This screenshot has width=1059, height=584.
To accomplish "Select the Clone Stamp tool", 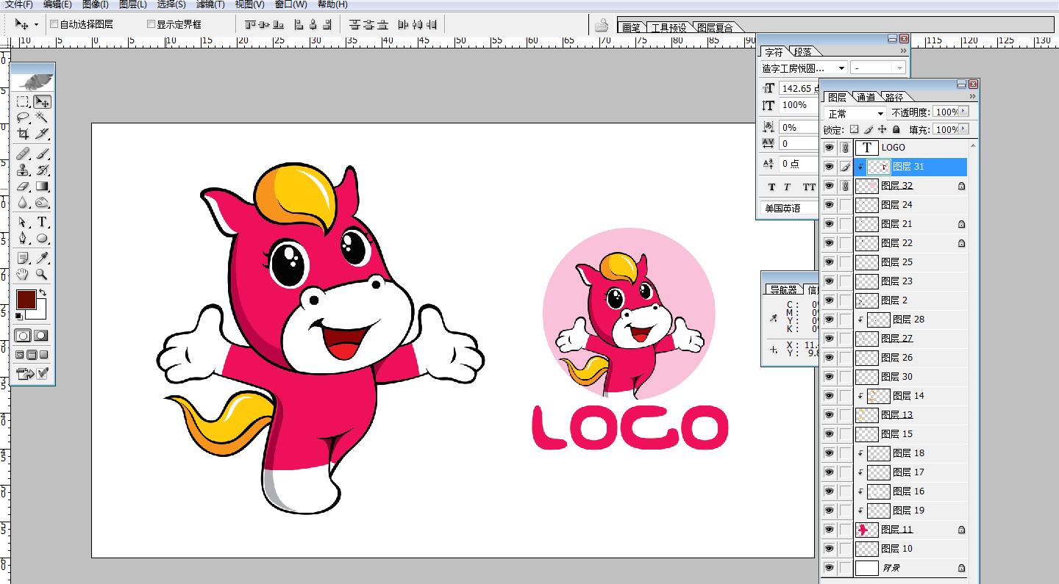I will [24, 170].
